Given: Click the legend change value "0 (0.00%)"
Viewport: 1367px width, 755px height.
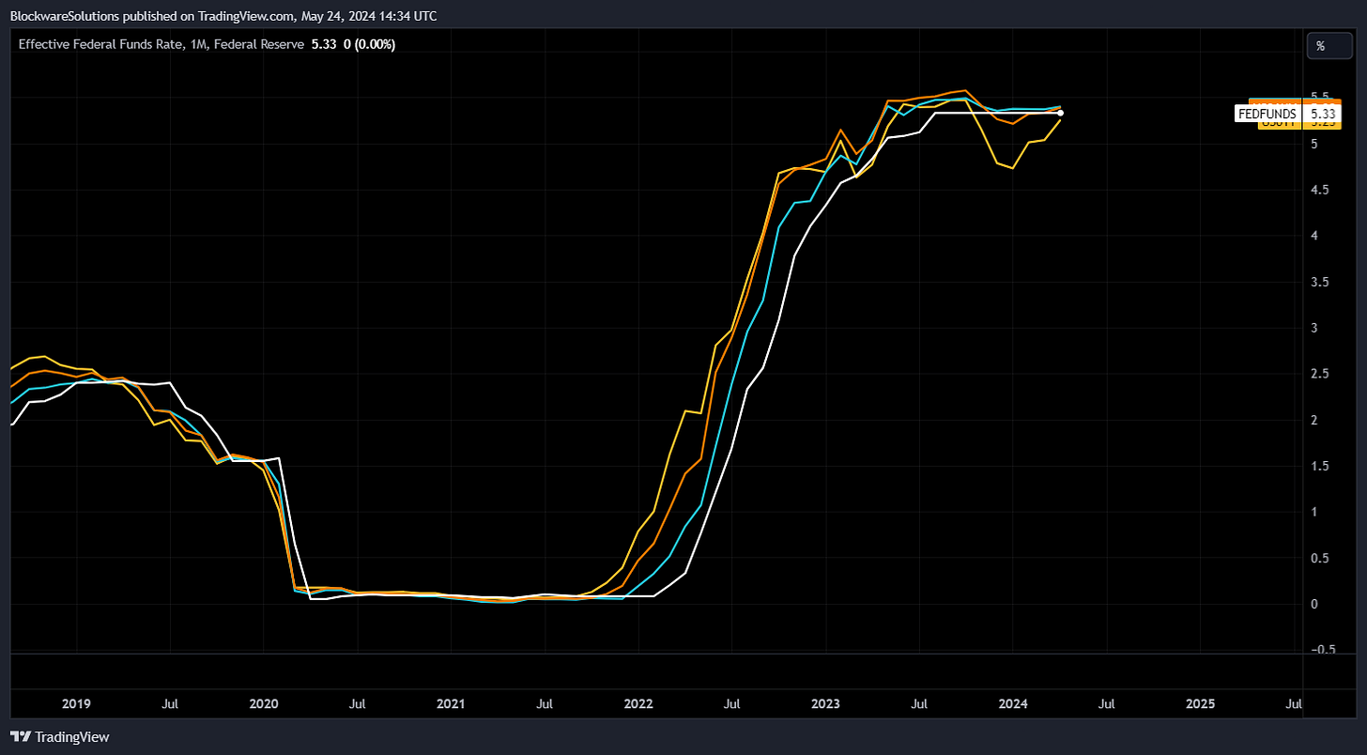Looking at the screenshot, I should [x=369, y=44].
